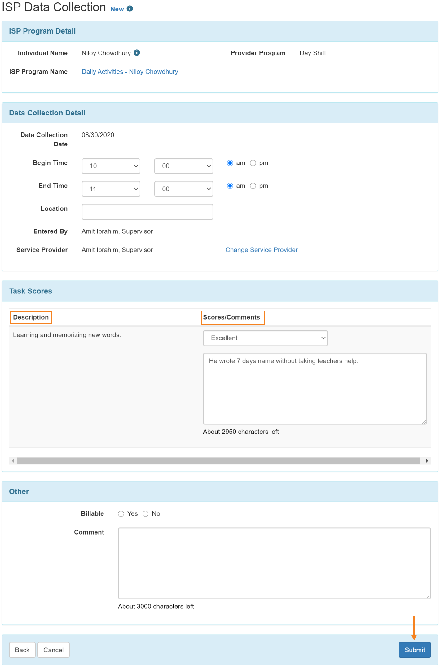Click the scrollbar right arrow in Task Scores
Screen dimensions: 440x667
point(427,461)
